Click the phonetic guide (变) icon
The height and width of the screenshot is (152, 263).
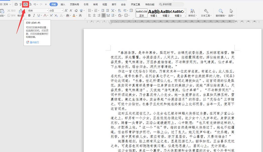pyautogui.click(x=81, y=11)
